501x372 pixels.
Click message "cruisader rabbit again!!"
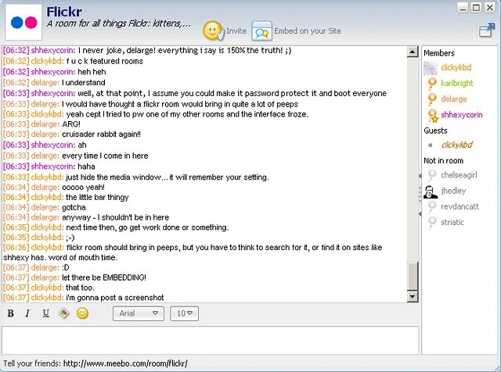[101, 134]
